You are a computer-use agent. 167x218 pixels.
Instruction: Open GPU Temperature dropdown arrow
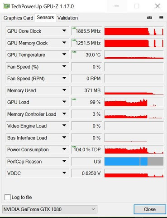click(64, 54)
